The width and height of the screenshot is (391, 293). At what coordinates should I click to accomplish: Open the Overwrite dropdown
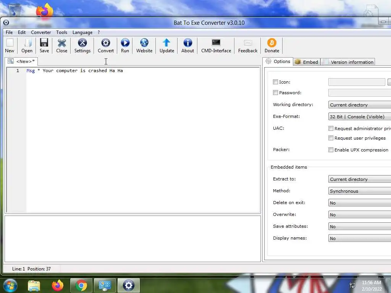(360, 214)
